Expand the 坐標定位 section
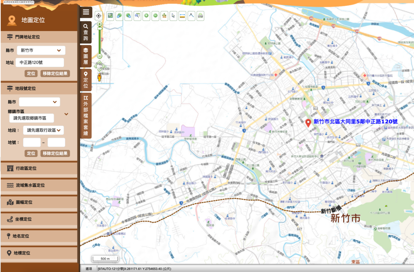414x272 pixels. (x=39, y=219)
